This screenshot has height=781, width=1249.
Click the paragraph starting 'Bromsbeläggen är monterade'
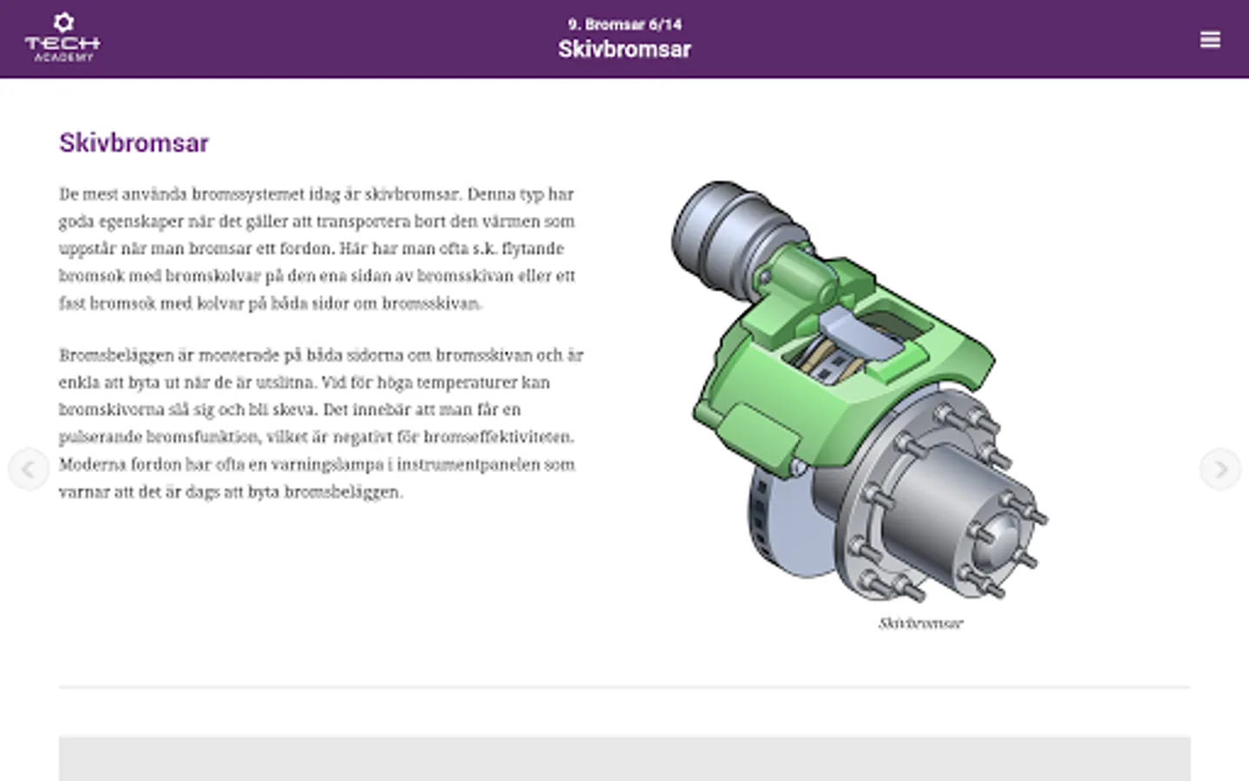[x=321, y=423]
